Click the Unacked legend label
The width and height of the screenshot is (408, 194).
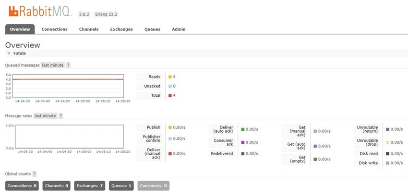[x=150, y=86]
